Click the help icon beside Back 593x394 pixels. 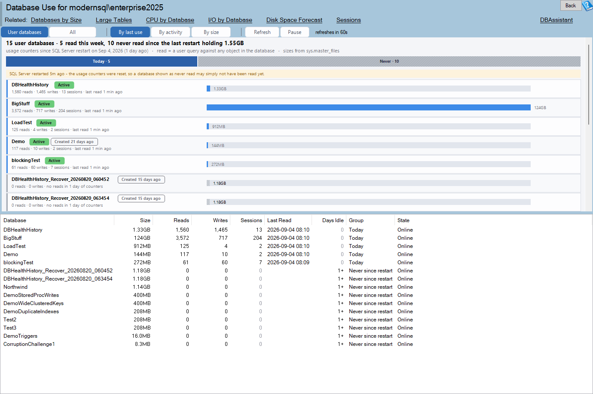pyautogui.click(x=587, y=6)
